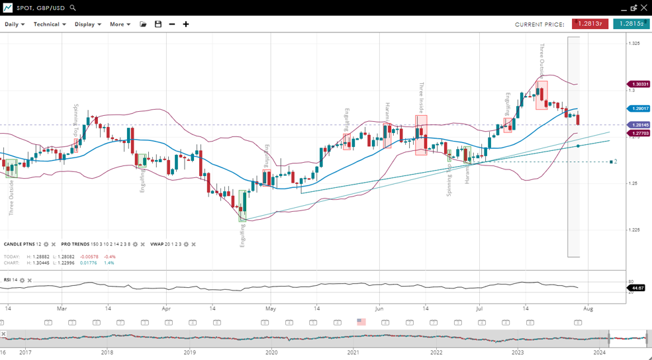The width and height of the screenshot is (652, 360).
Task: Open settings gear for Candle Ptns indicator
Action: click(46, 245)
